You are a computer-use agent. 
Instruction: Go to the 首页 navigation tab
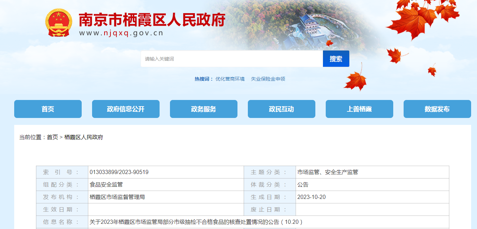click(x=48, y=109)
